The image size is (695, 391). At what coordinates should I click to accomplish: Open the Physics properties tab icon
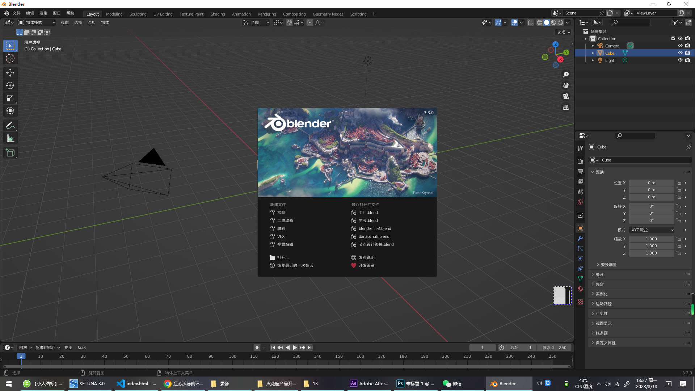click(x=580, y=258)
